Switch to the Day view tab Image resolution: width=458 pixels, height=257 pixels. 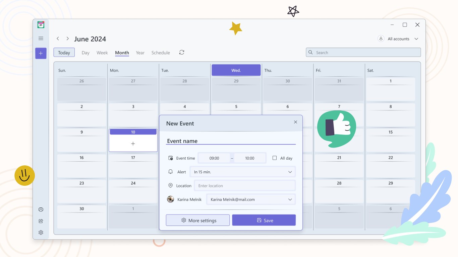tap(85, 53)
